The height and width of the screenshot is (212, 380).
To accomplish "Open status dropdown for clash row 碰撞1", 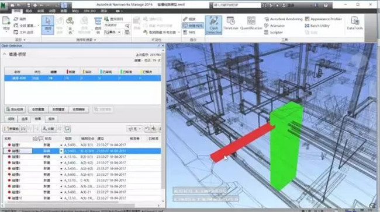I will pos(61,145).
